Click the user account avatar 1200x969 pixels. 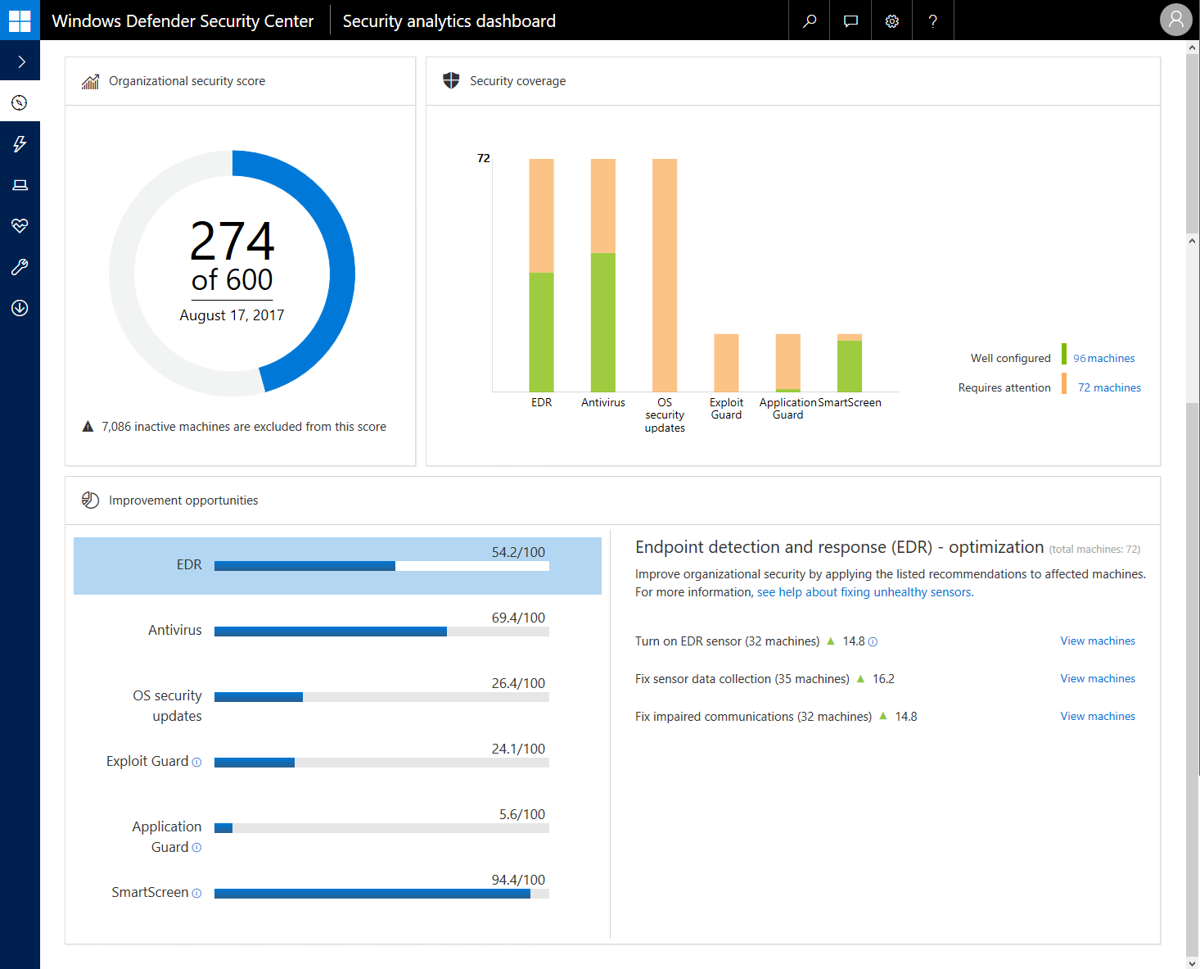[x=1175, y=20]
